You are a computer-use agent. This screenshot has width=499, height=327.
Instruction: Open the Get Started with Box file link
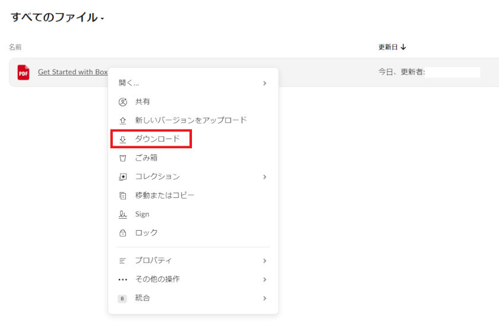72,72
